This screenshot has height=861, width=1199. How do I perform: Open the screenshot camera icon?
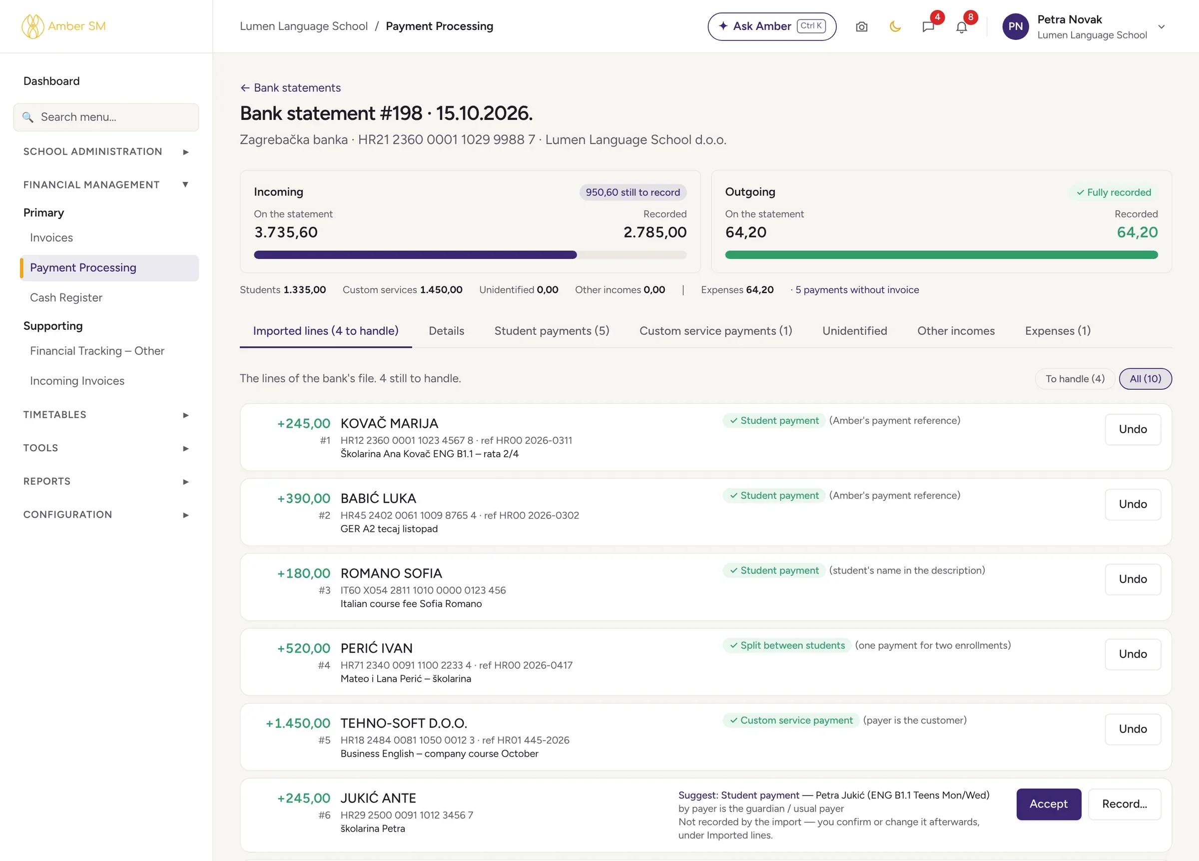[x=862, y=26]
